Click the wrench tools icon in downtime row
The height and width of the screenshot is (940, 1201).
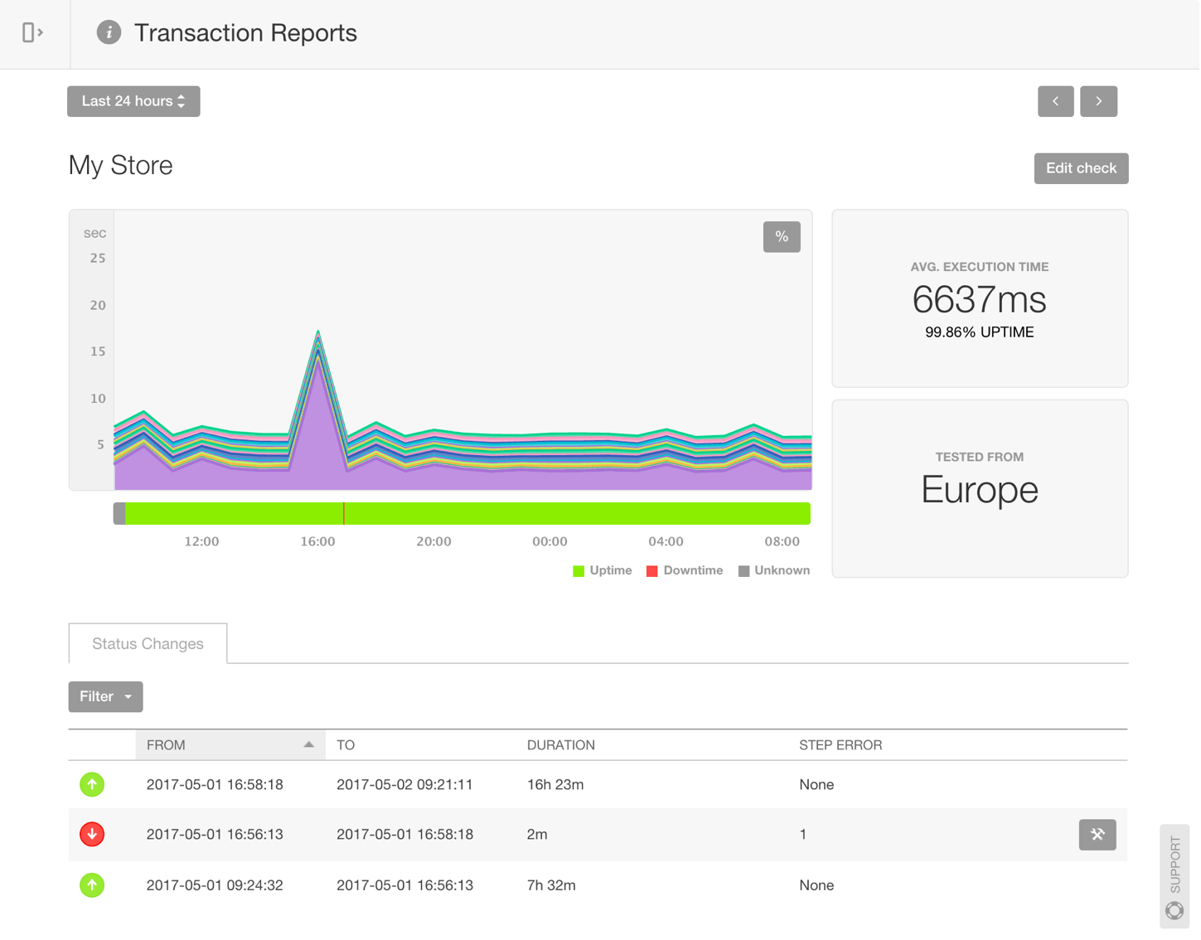[1097, 835]
